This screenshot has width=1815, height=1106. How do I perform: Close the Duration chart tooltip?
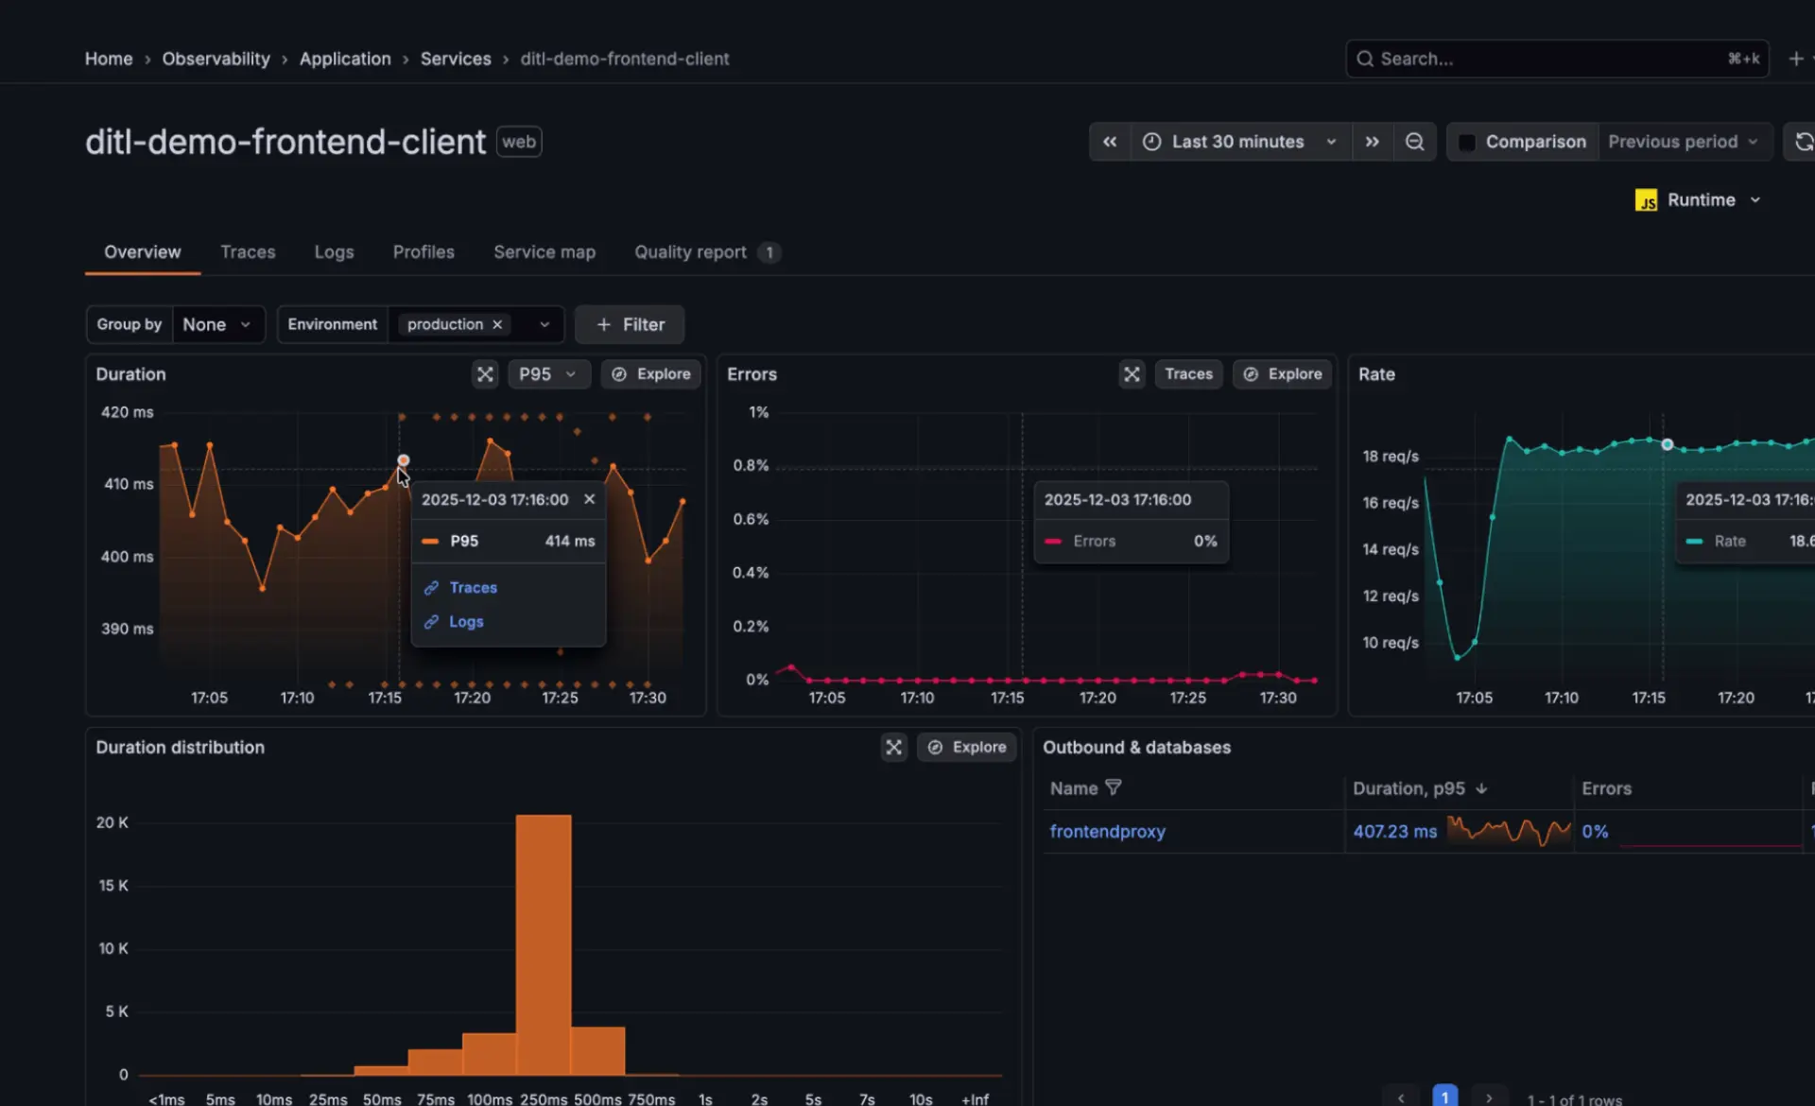589,499
